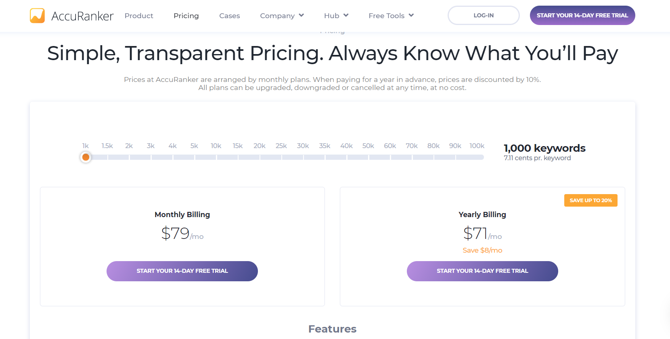Pick the 15k slider label
Image resolution: width=670 pixels, height=339 pixels.
pos(238,146)
